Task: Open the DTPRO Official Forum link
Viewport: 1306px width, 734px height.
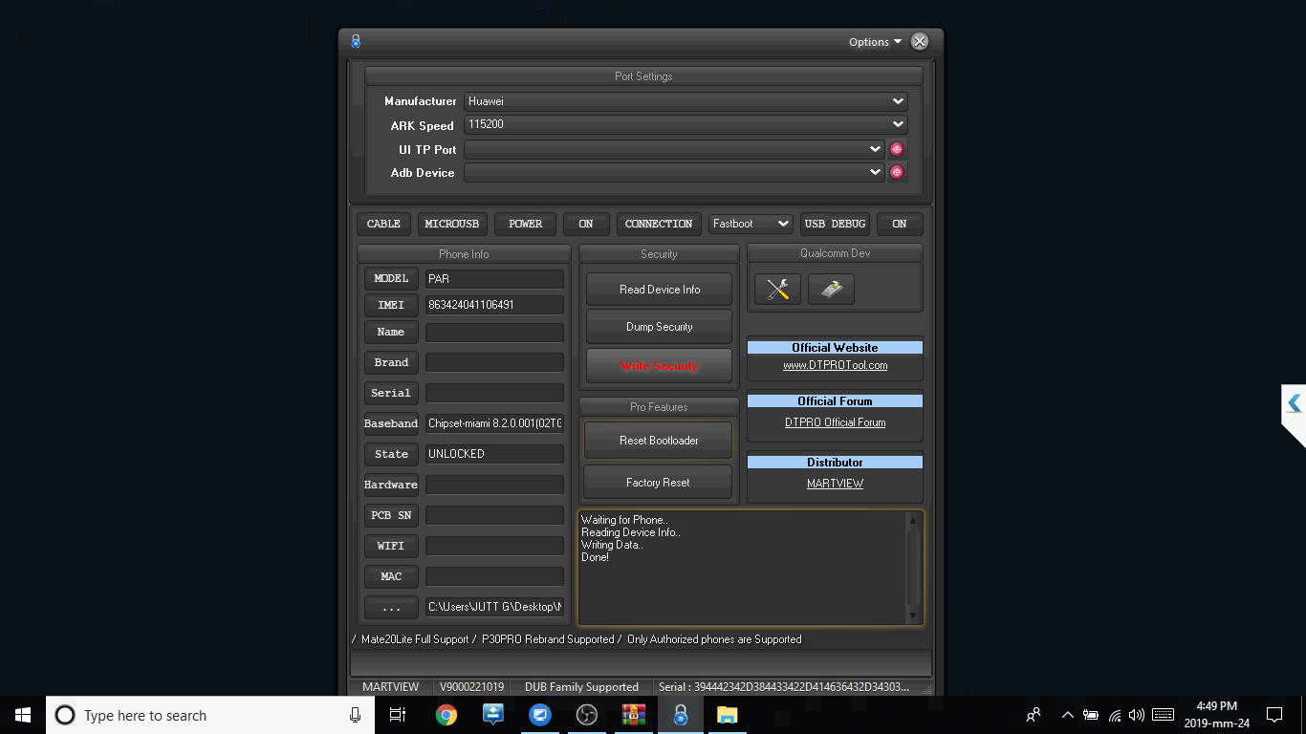Action: [x=835, y=422]
